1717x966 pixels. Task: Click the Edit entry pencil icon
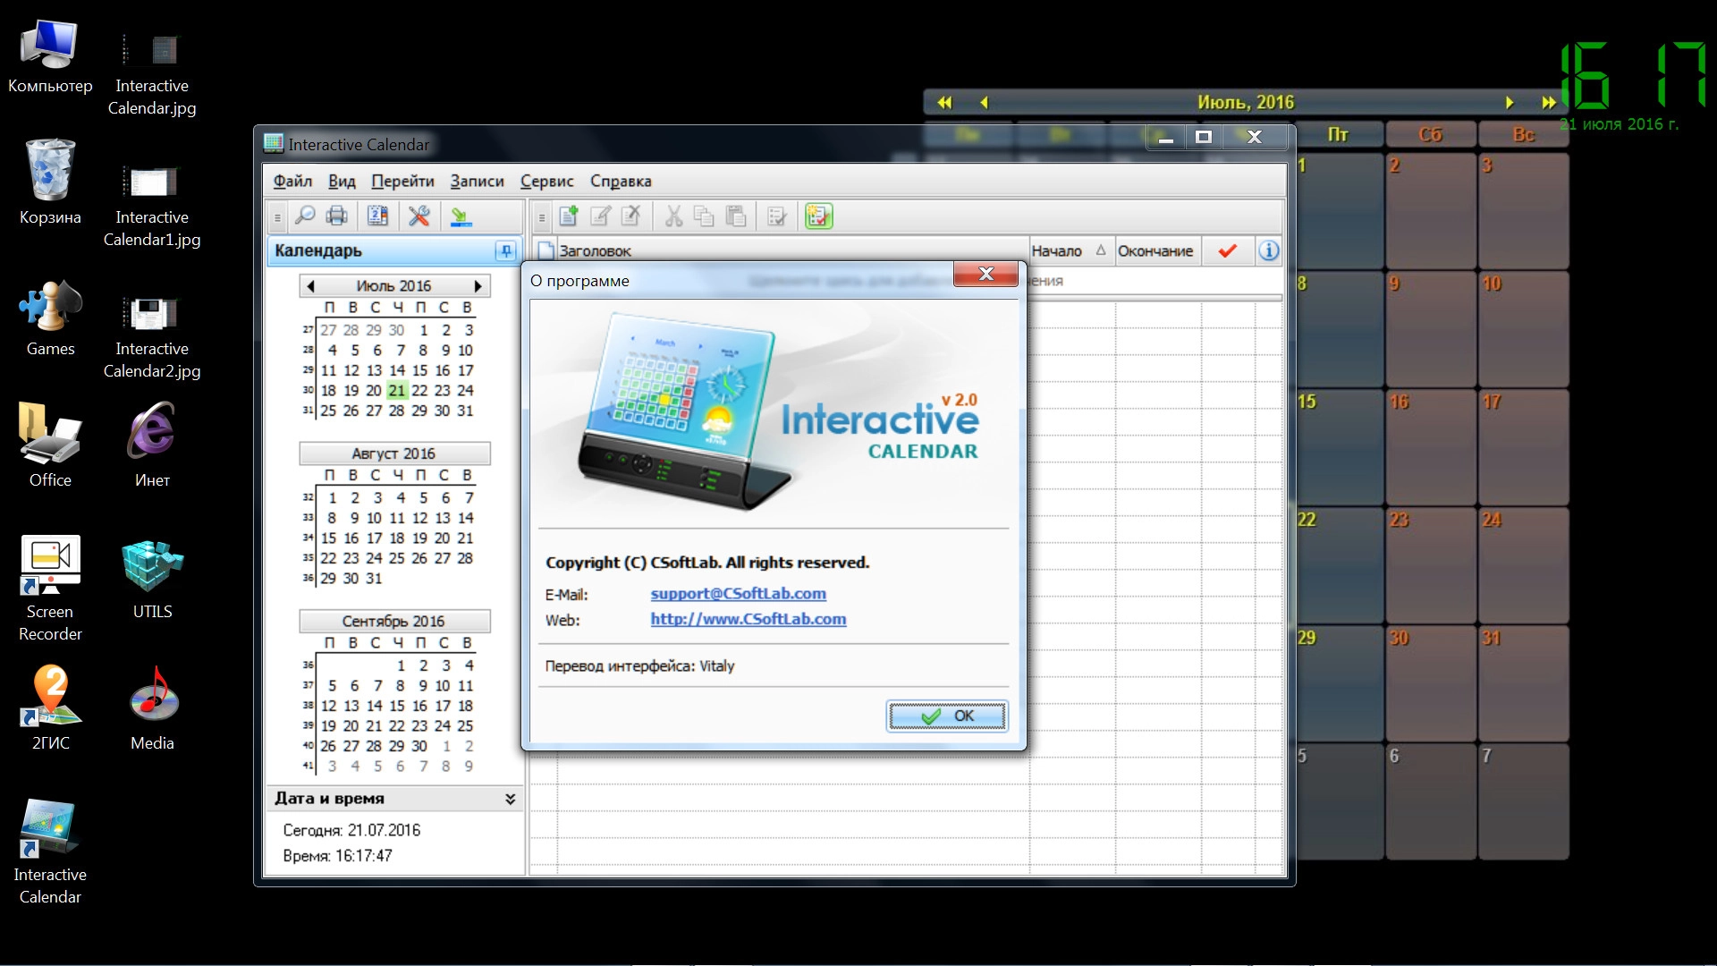pyautogui.click(x=600, y=216)
